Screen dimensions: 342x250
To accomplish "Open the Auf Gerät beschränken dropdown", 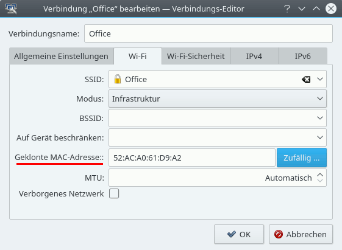I will [x=218, y=137].
